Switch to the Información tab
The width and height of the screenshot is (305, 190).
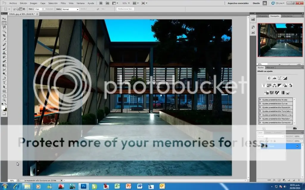pyautogui.click(x=287, y=16)
